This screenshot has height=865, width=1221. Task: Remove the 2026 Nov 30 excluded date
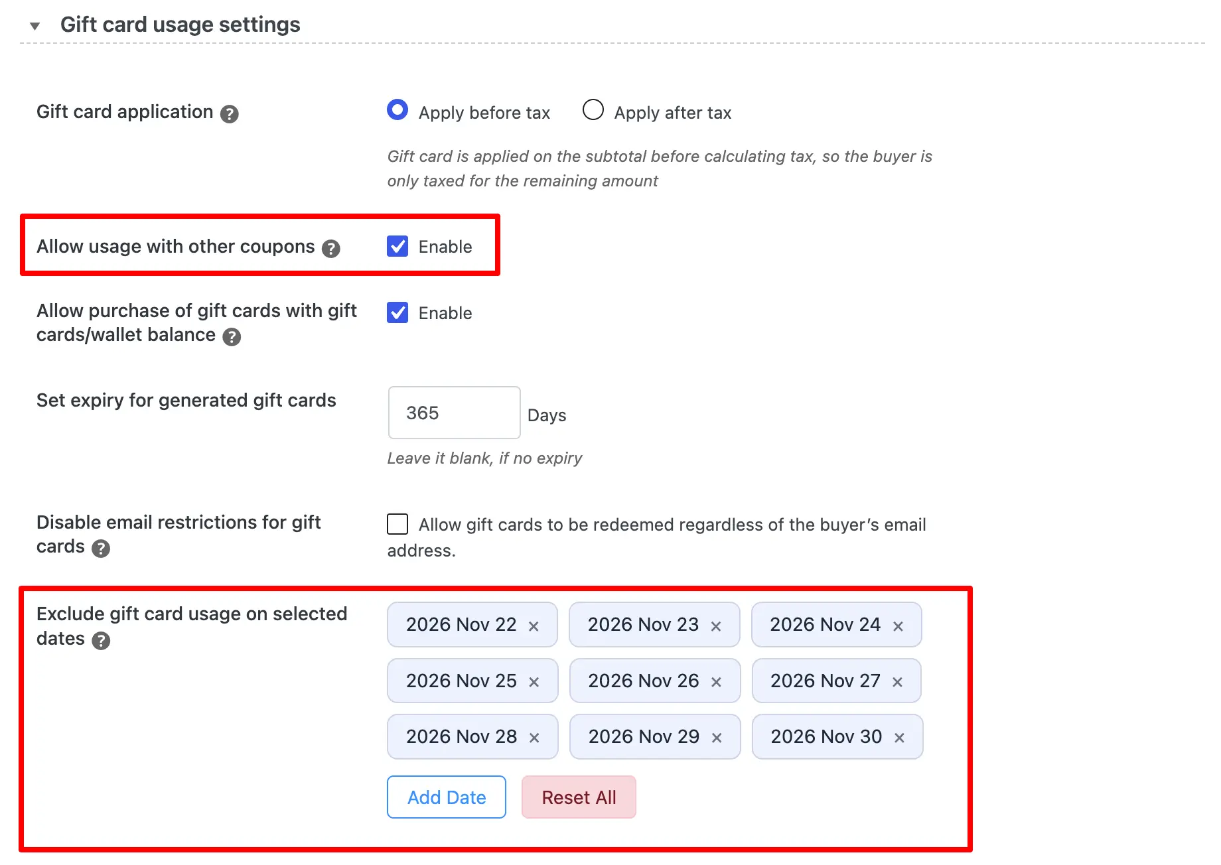point(899,738)
